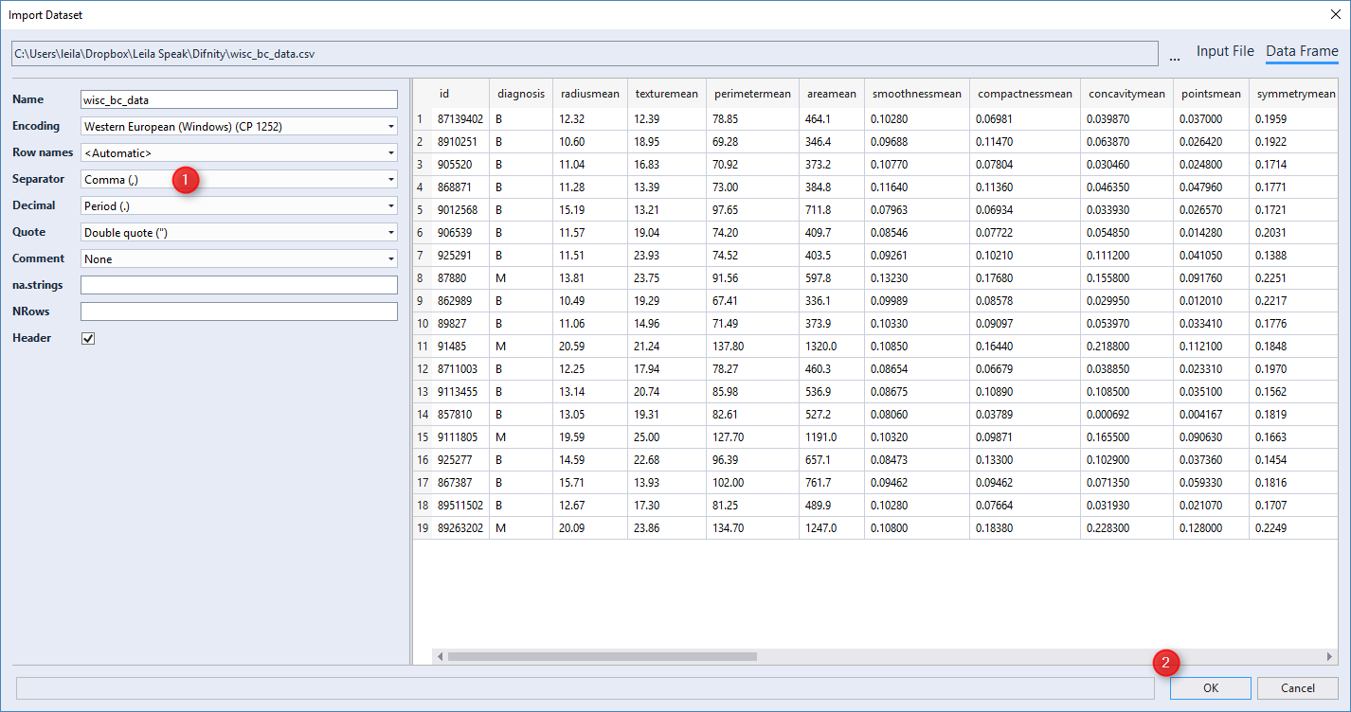Expand the Decimal dropdown
1351x712 pixels.
point(239,205)
